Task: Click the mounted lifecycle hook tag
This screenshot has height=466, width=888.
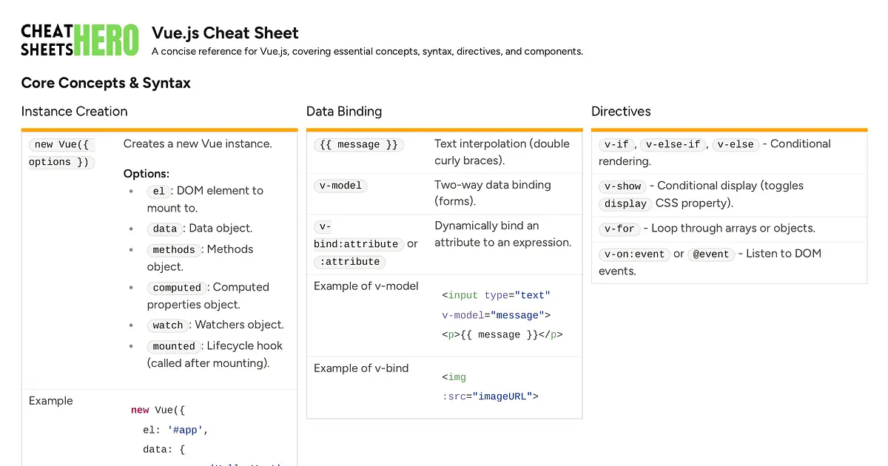Action: click(174, 346)
